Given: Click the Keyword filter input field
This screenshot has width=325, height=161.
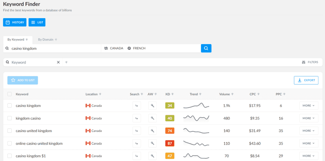Looking at the screenshot, I should coord(33,62).
